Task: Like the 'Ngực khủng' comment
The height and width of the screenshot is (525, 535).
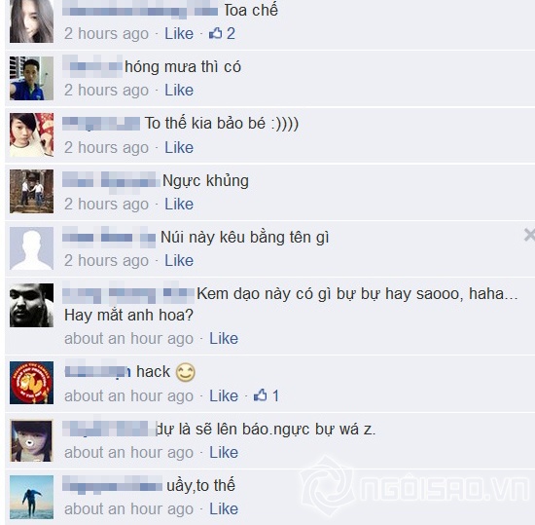Action: coord(179,204)
